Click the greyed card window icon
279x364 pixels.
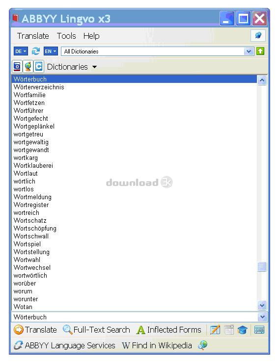tap(229, 330)
